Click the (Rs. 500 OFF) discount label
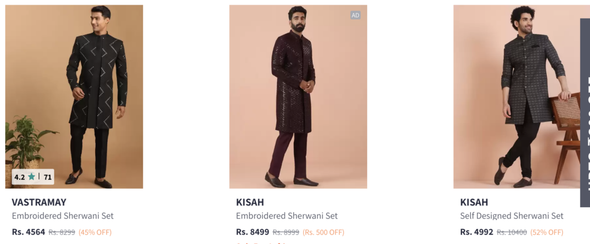590x244 pixels. click(324, 232)
